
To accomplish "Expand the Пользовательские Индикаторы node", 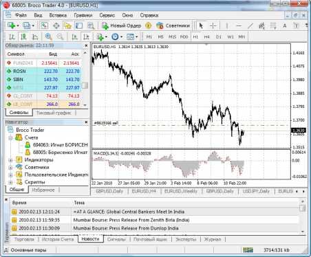I will (x=10, y=175).
